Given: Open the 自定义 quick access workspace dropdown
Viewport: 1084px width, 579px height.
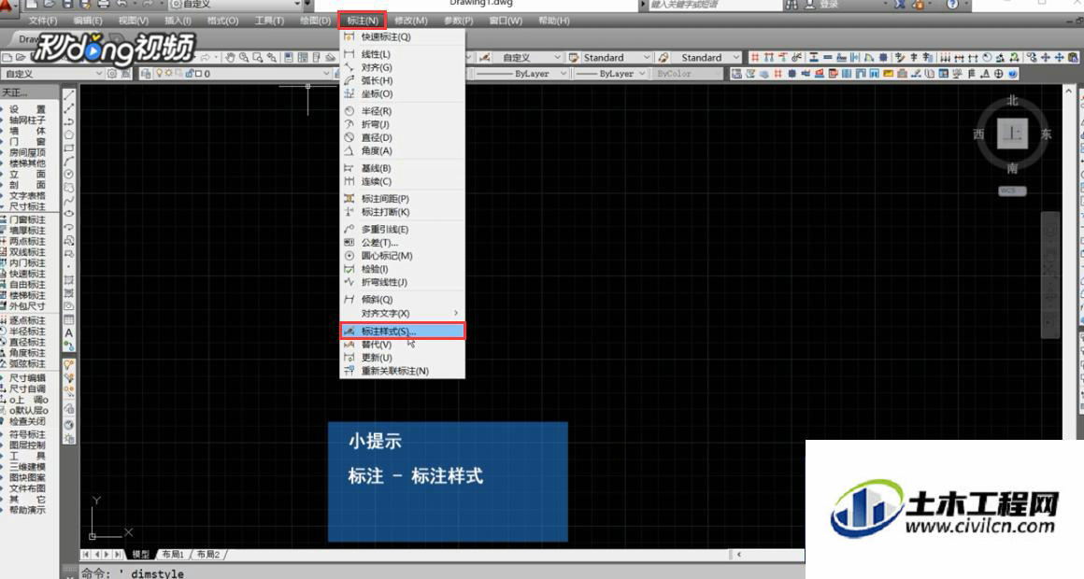Looking at the screenshot, I should pos(237,4).
